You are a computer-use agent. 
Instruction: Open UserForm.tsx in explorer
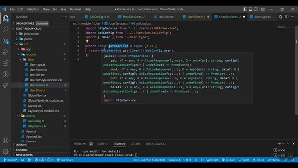38,70
